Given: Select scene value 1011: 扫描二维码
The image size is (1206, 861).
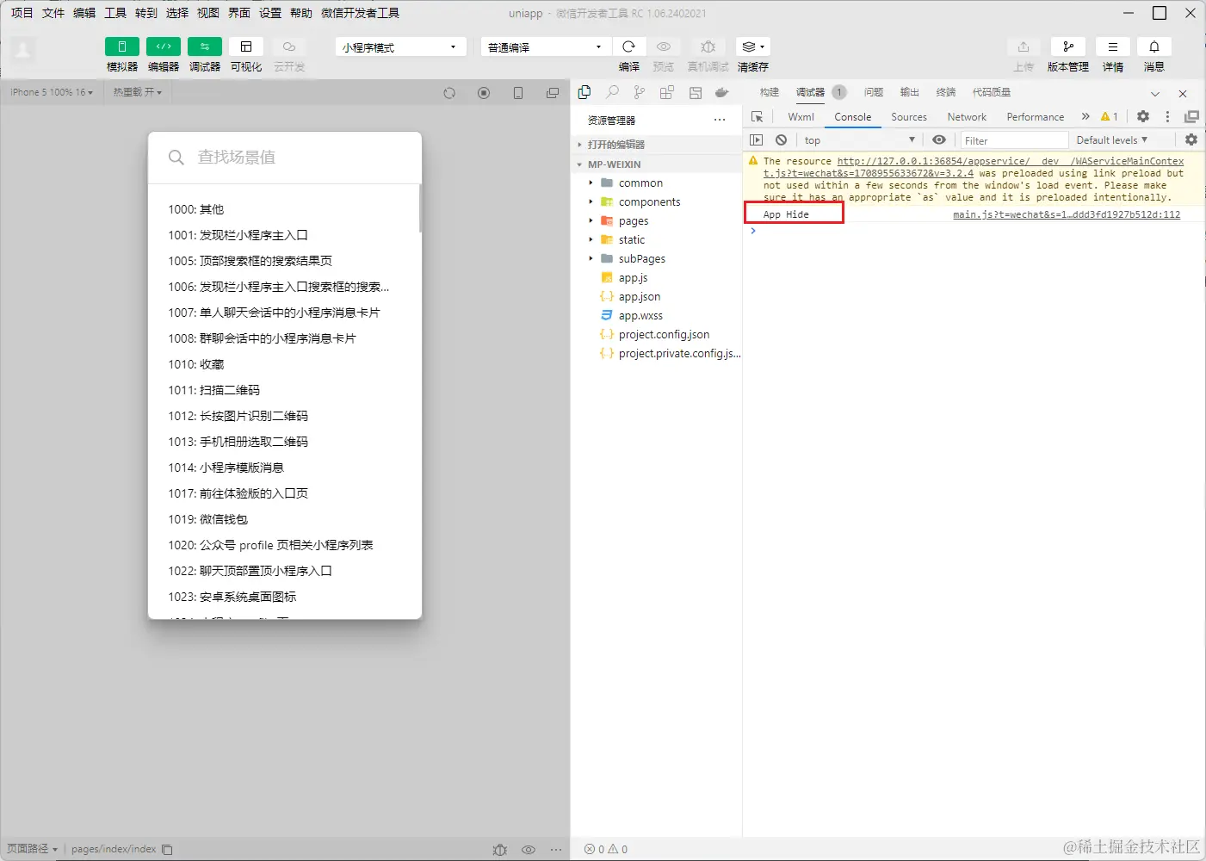Looking at the screenshot, I should [214, 390].
